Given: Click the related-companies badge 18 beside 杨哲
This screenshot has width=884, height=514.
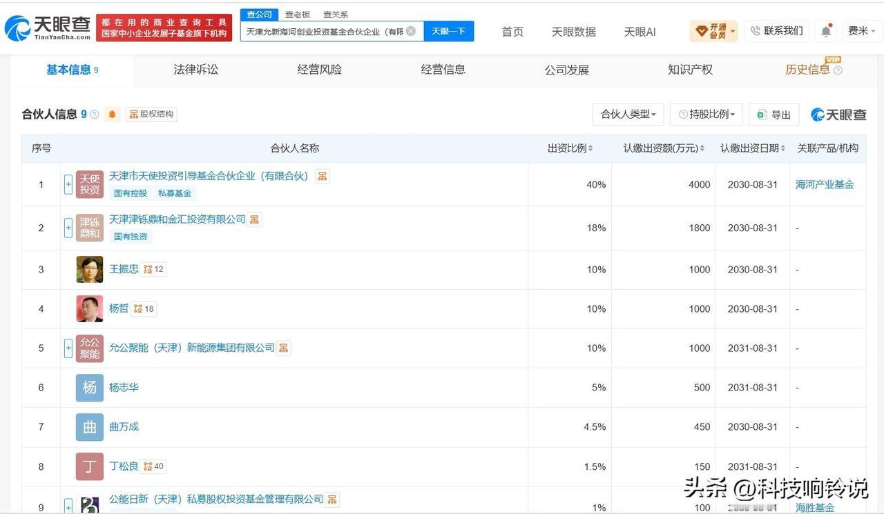Looking at the screenshot, I should (144, 308).
